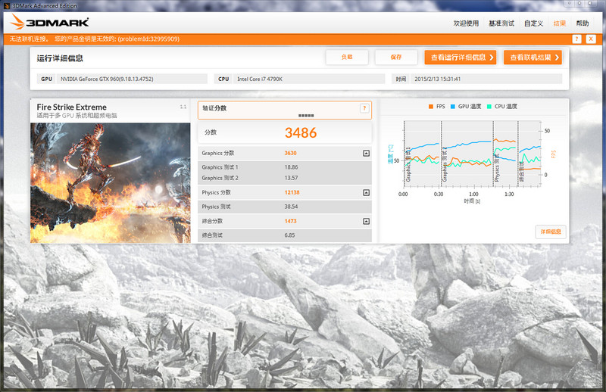Open the 帮助 tab
The image size is (606, 392).
tap(583, 23)
